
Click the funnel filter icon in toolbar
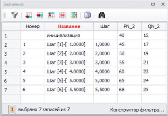click(15, 16)
